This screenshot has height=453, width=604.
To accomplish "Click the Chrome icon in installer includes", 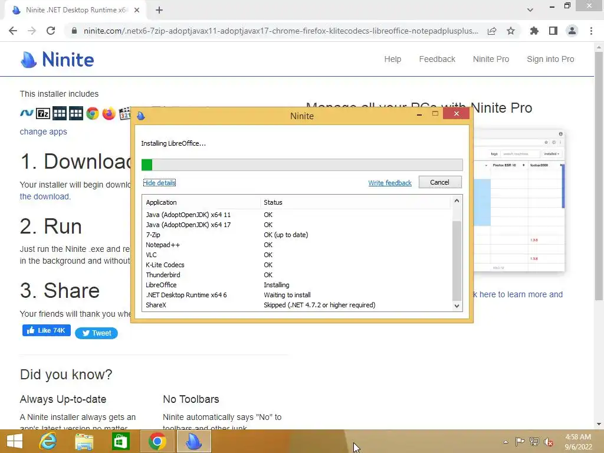I will (x=93, y=114).
